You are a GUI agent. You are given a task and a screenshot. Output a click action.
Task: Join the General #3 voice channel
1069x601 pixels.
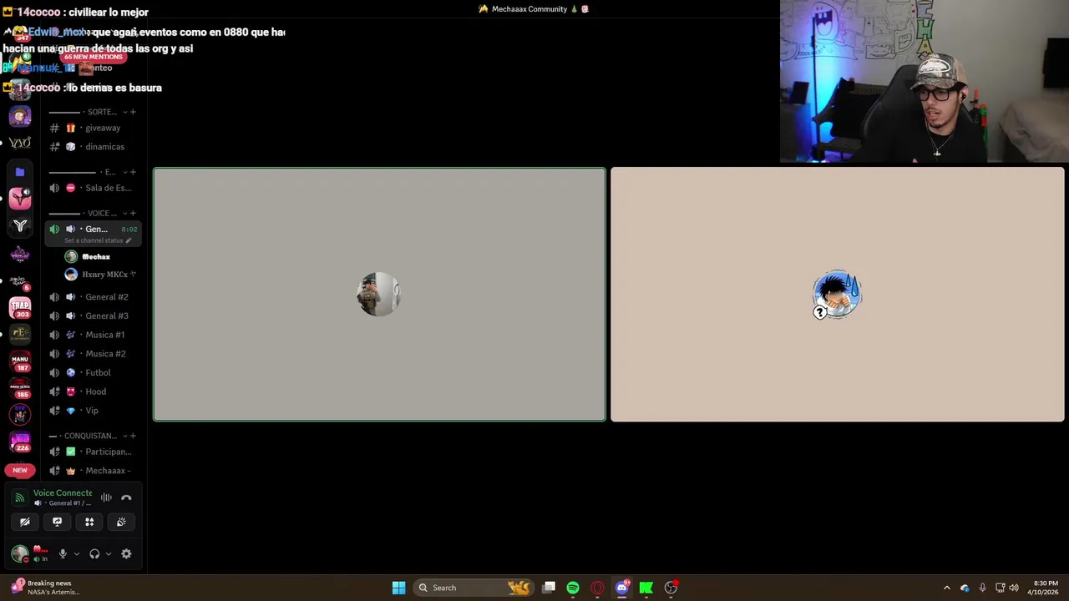(93, 316)
